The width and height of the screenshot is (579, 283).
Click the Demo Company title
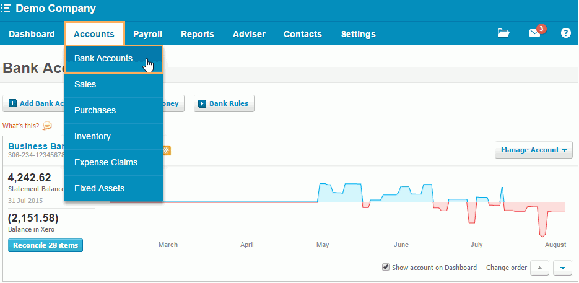56,8
